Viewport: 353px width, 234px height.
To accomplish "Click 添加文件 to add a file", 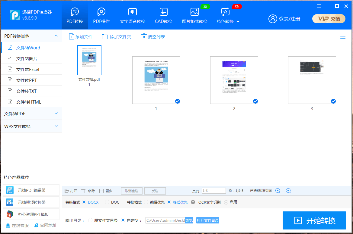I will coord(81,37).
